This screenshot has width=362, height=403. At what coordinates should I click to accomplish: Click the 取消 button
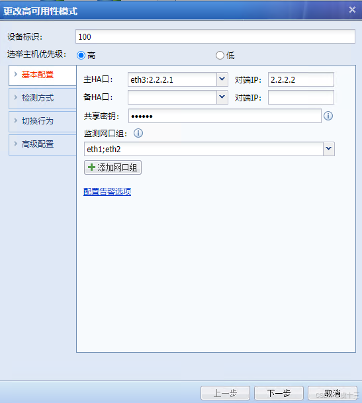point(332,393)
